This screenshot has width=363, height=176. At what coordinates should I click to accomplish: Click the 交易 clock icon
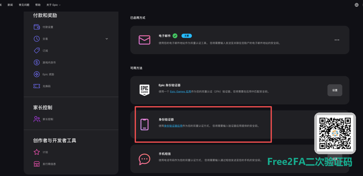37,39
